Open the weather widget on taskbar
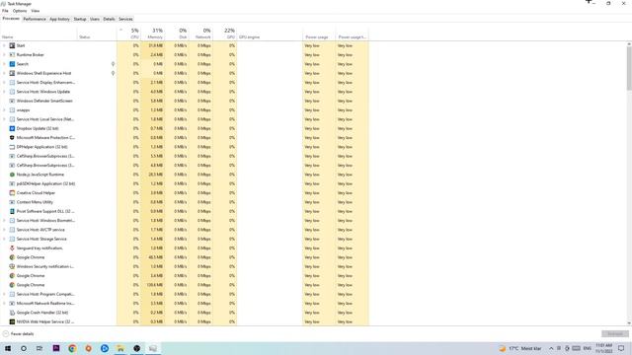The height and width of the screenshot is (355, 632). (x=520, y=348)
